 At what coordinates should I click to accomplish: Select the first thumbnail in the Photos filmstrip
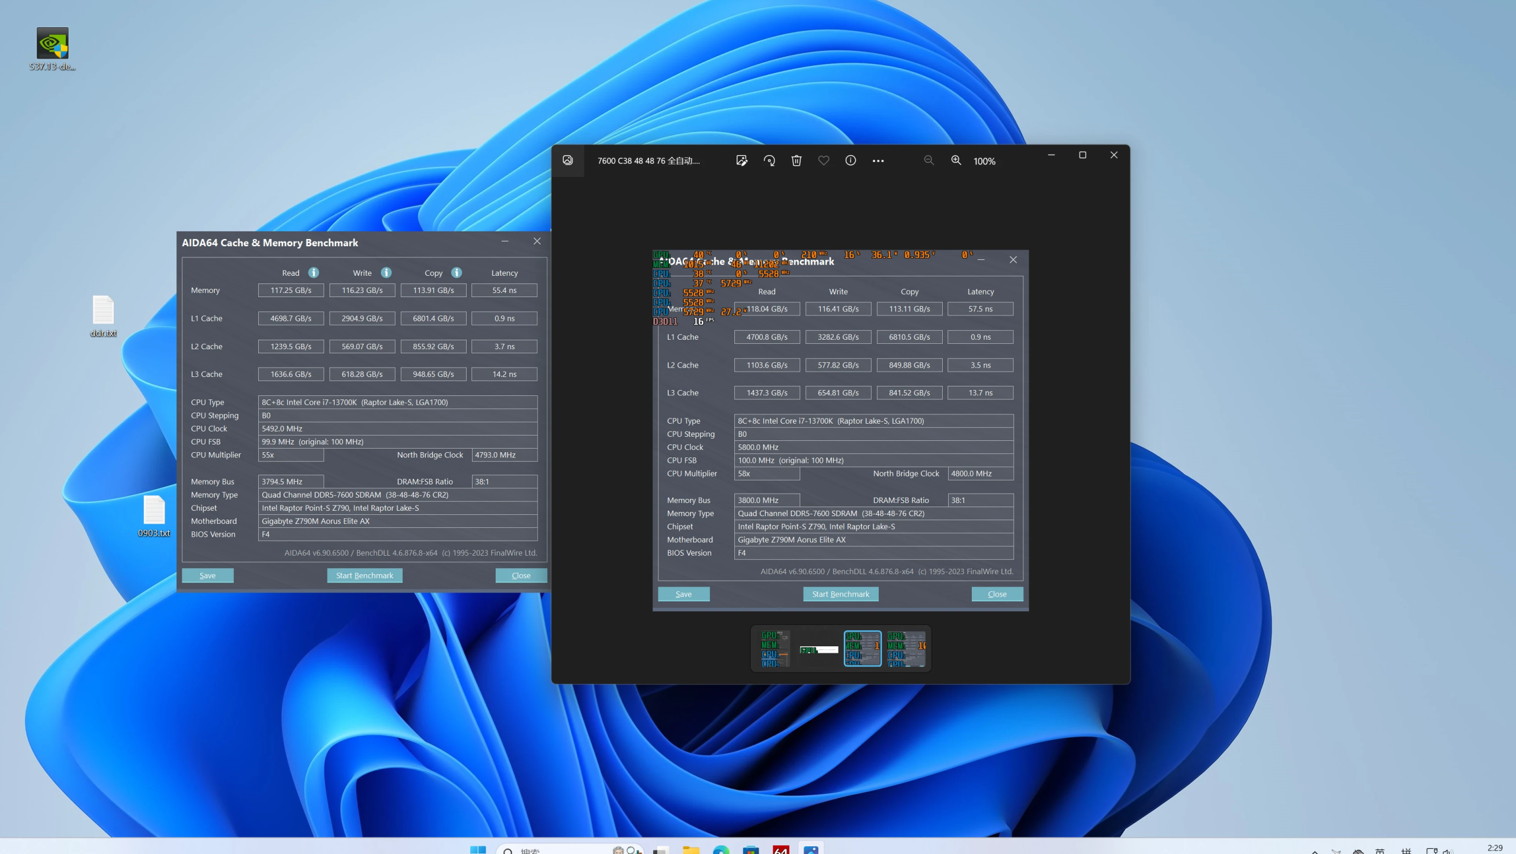pos(775,649)
